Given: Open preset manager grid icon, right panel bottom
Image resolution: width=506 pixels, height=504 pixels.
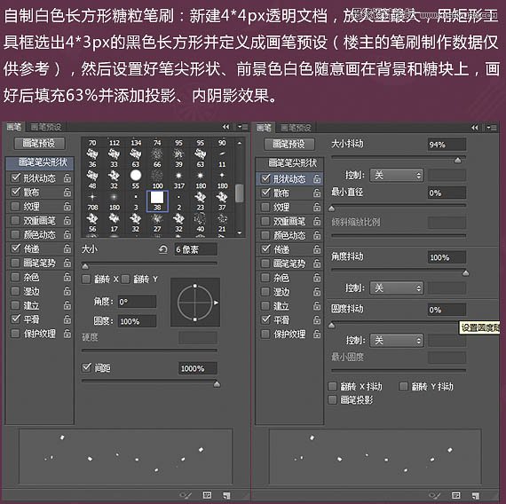Looking at the screenshot, I should 456,495.
